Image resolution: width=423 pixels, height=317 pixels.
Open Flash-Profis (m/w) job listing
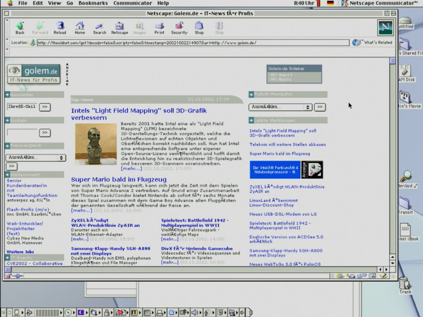[28, 210]
